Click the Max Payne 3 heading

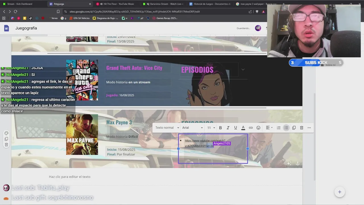coord(119,122)
